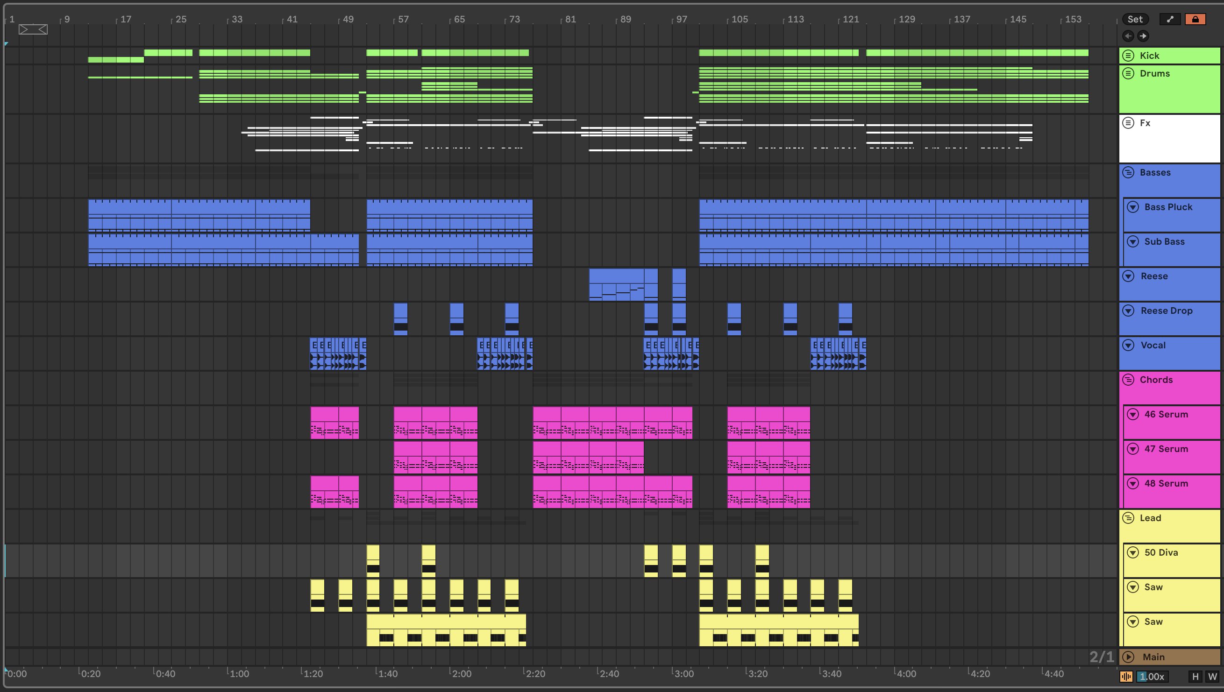Image resolution: width=1224 pixels, height=692 pixels.
Task: Collapse the Chords group track
Action: (x=1128, y=380)
